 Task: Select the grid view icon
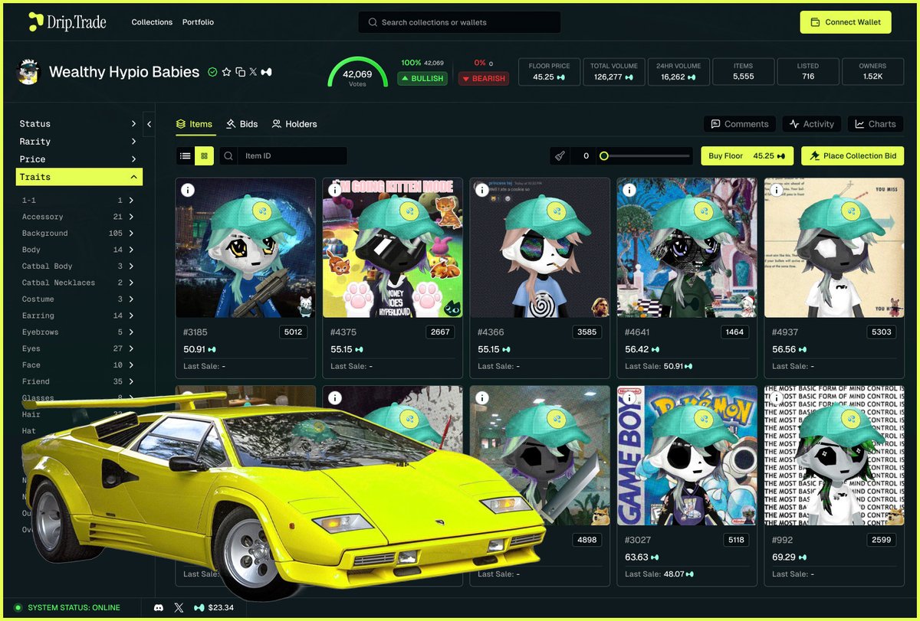(204, 155)
